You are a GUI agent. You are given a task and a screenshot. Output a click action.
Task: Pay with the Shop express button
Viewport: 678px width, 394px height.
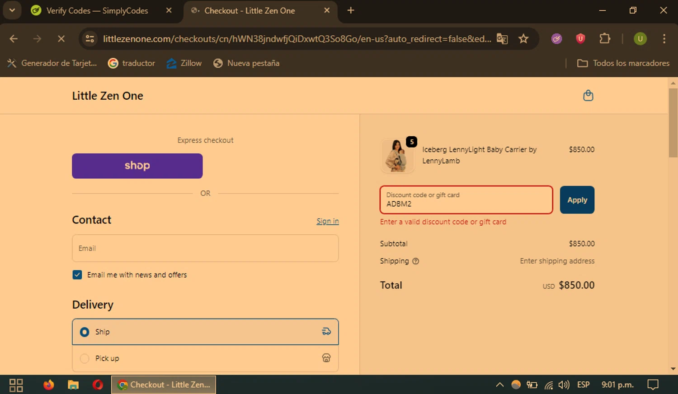click(137, 166)
